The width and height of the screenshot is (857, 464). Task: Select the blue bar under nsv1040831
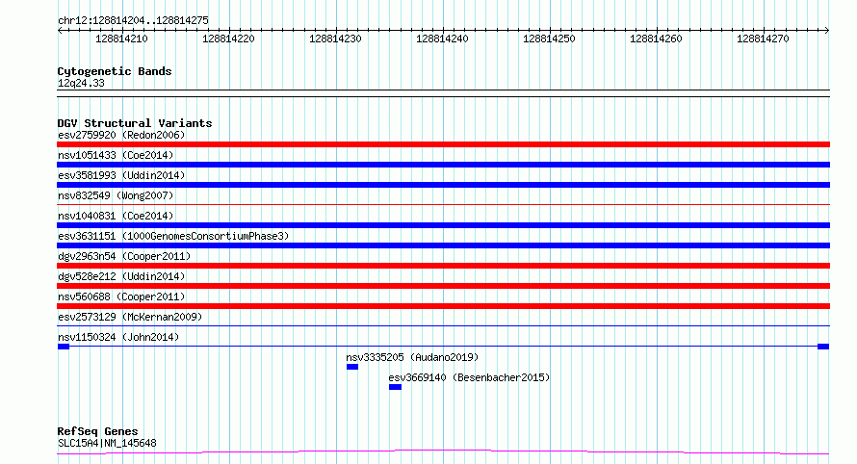tap(443, 225)
